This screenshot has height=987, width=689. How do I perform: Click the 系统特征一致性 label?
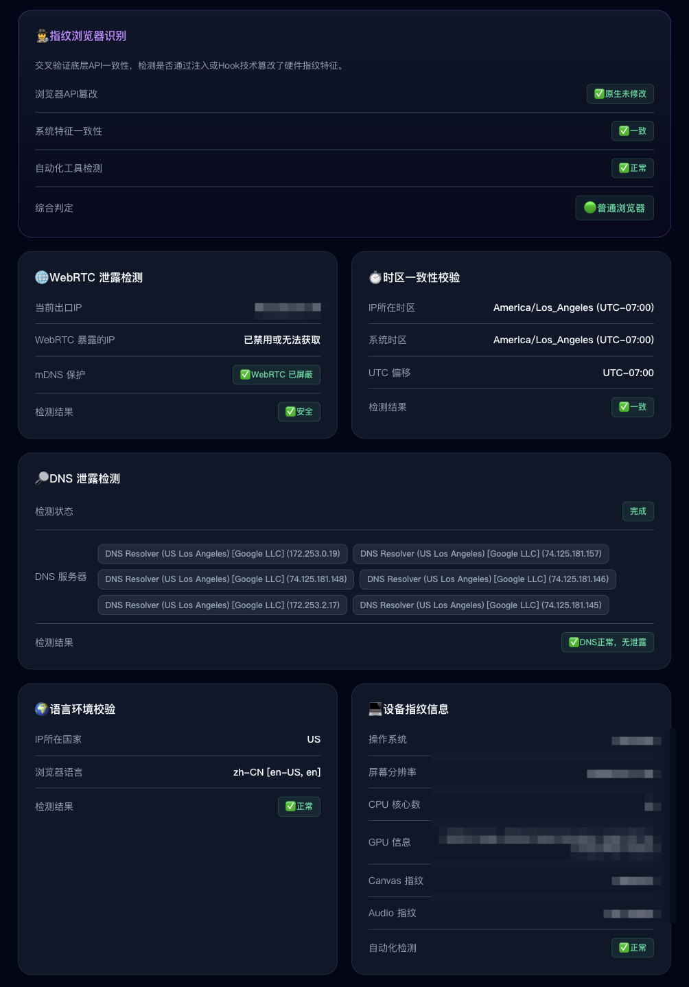click(69, 131)
